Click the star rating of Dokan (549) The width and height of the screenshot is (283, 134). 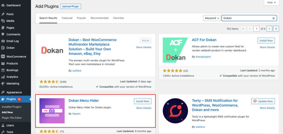click(49, 82)
